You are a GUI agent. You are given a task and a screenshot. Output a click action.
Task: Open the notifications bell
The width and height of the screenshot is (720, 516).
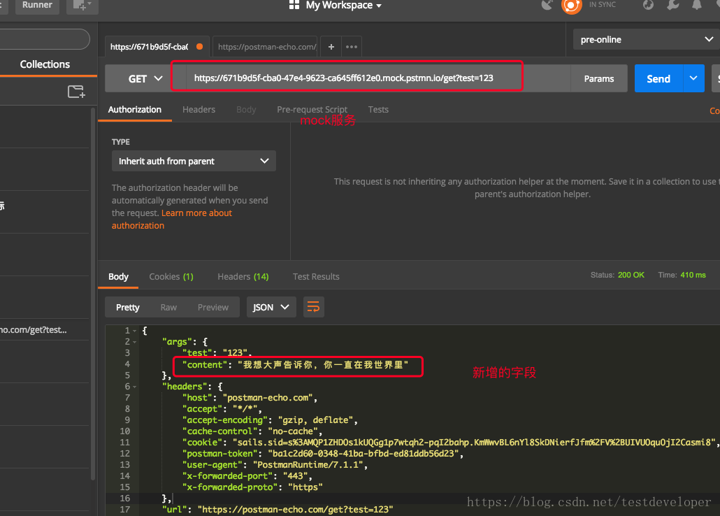[697, 6]
